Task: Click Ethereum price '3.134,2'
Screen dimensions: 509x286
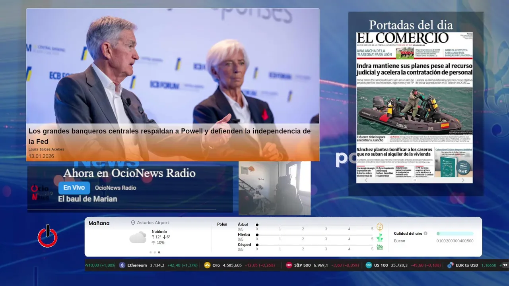Action: click(x=157, y=265)
